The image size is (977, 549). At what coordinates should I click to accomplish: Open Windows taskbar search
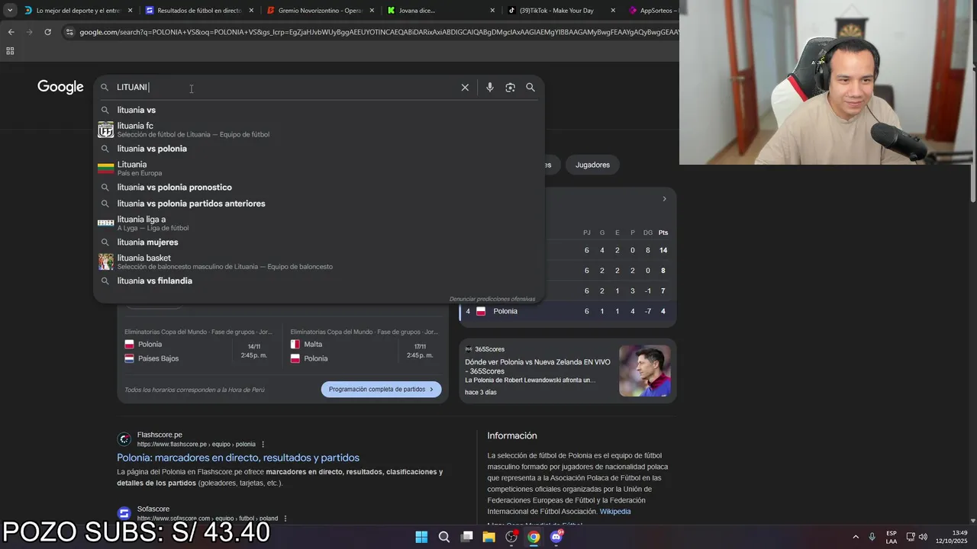(x=443, y=537)
